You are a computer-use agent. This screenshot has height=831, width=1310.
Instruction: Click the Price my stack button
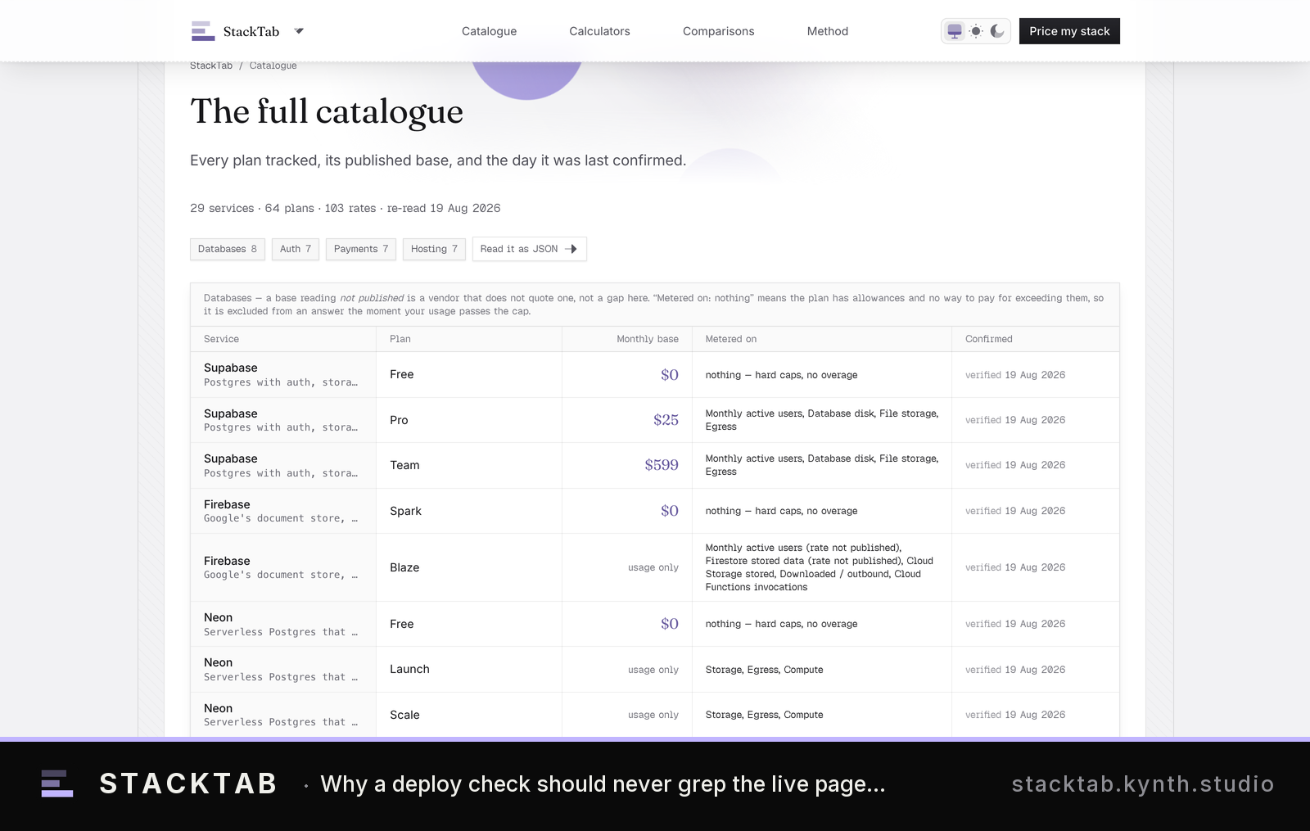[1069, 31]
